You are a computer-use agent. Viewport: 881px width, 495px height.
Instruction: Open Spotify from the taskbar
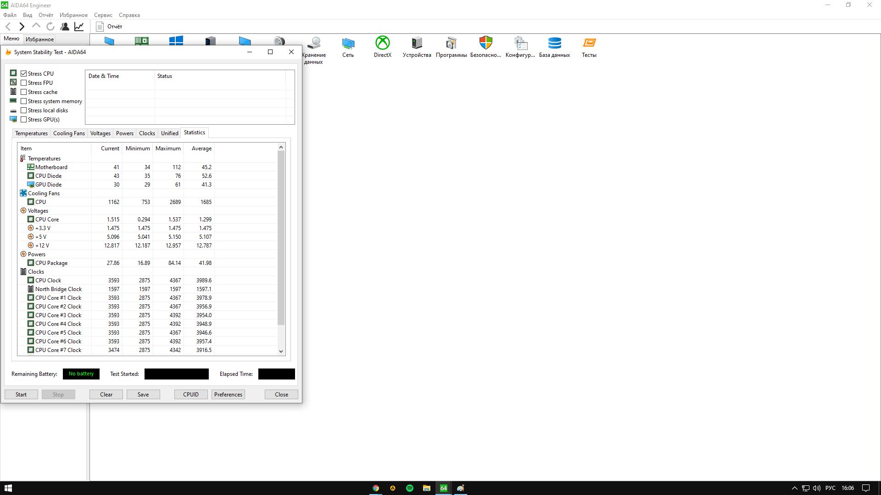410,488
